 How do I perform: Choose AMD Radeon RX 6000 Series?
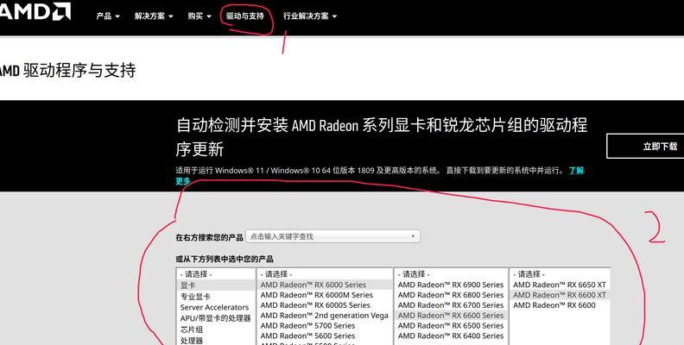(x=325, y=285)
